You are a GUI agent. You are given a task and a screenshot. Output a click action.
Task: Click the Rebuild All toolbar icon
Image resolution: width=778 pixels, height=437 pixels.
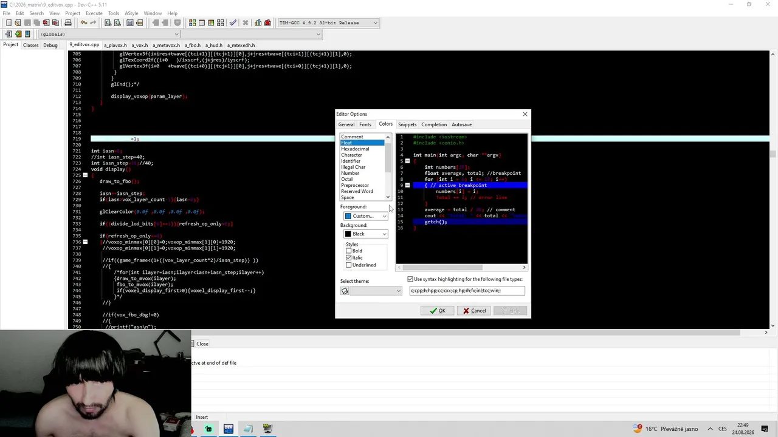pos(221,23)
